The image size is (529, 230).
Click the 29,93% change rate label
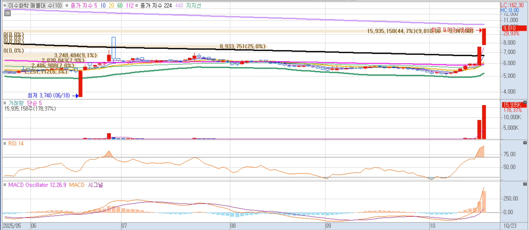coord(511,34)
